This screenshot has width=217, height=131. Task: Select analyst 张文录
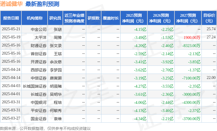coord(56,46)
